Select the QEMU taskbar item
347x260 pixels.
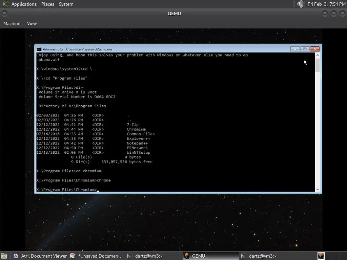pos(211,256)
